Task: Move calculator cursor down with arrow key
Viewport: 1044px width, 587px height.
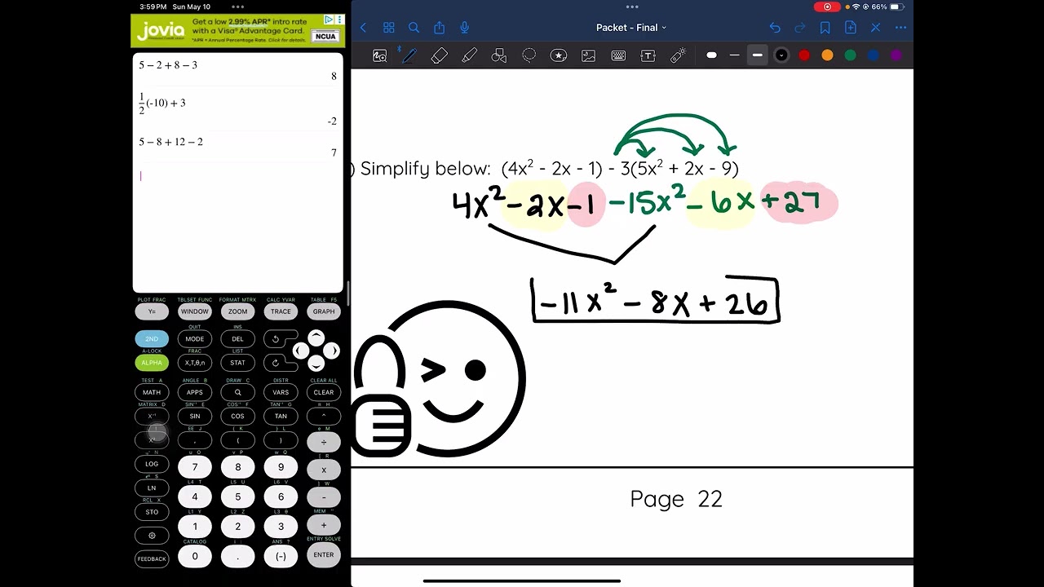Action: click(x=316, y=364)
